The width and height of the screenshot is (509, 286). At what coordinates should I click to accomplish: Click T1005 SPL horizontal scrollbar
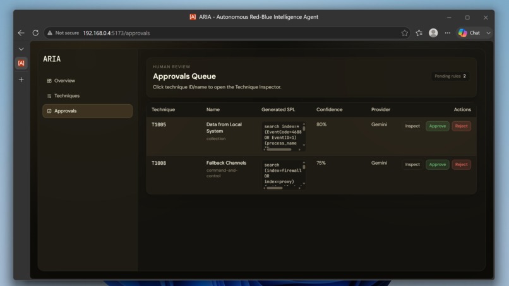pyautogui.click(x=279, y=150)
